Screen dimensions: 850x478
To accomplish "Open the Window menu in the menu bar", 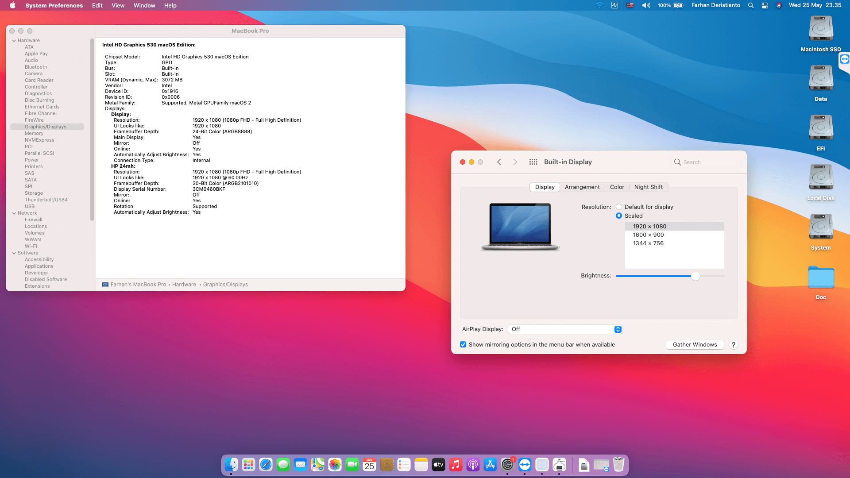I will point(144,5).
